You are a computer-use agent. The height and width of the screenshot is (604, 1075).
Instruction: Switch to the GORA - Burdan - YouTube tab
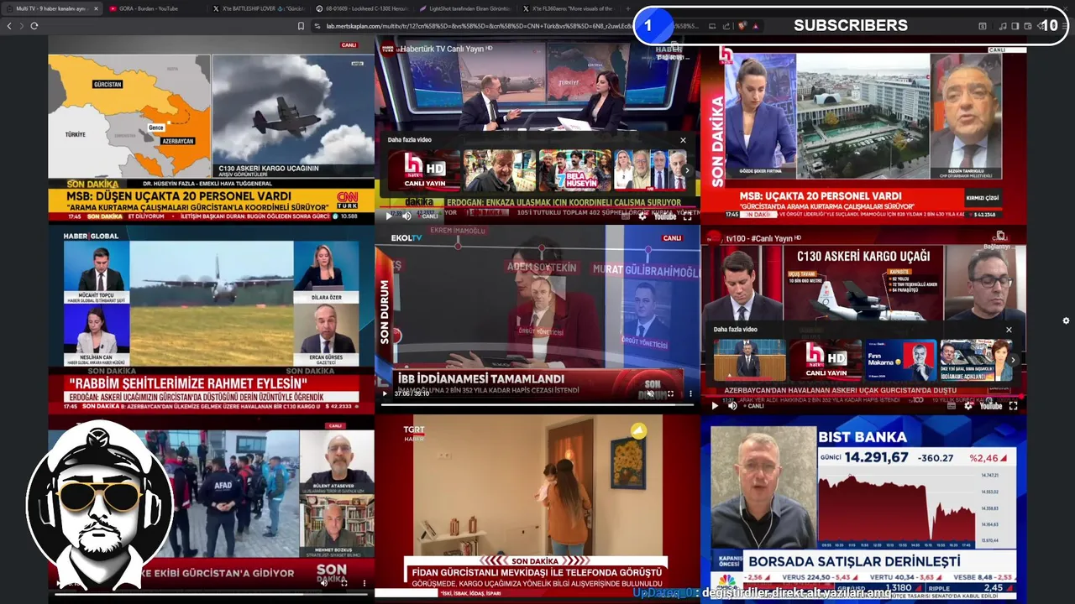pyautogui.click(x=155, y=8)
